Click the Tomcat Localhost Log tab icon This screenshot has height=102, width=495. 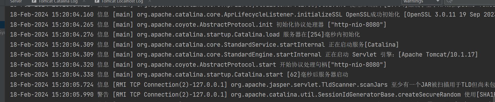point(97,1)
